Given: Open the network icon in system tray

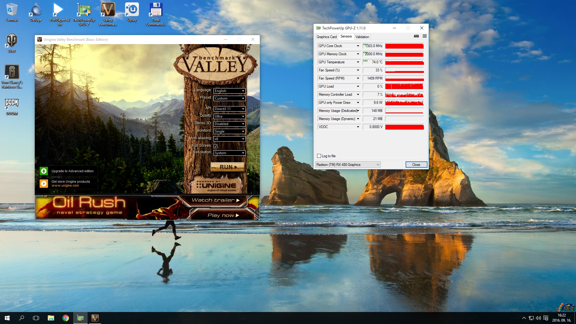Looking at the screenshot, I should 531,318.
